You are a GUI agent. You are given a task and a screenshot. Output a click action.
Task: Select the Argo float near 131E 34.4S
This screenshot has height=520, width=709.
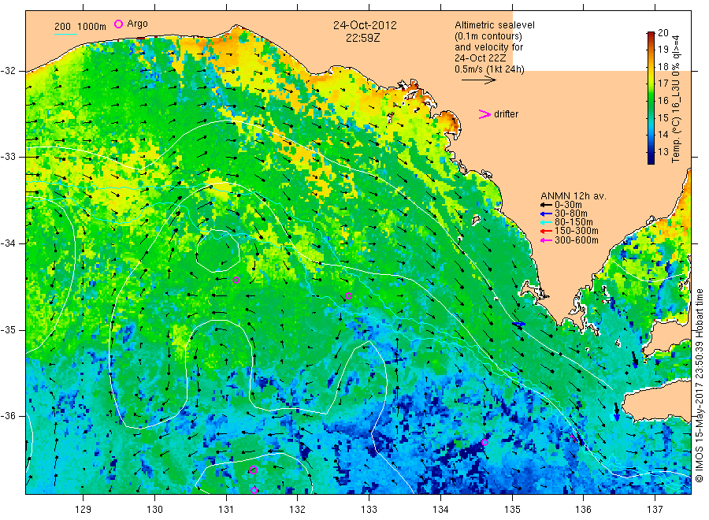[x=236, y=280]
